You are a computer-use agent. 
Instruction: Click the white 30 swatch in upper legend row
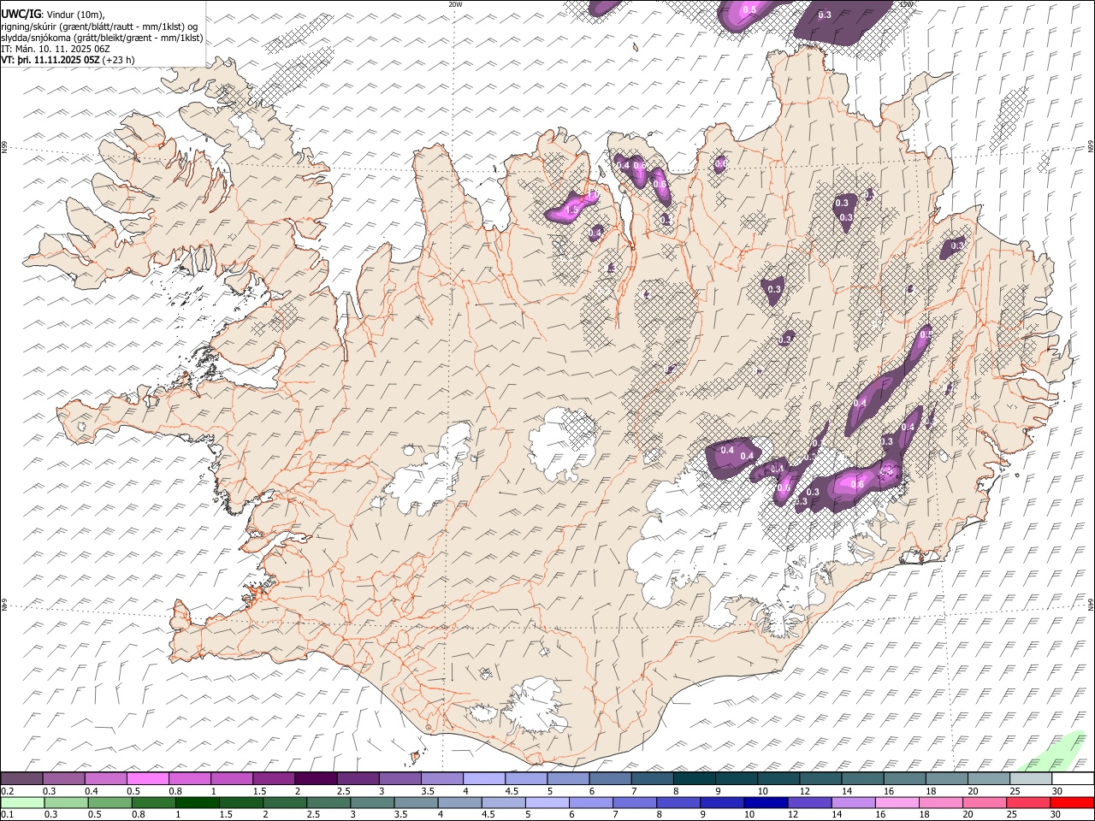pyautogui.click(x=1073, y=779)
